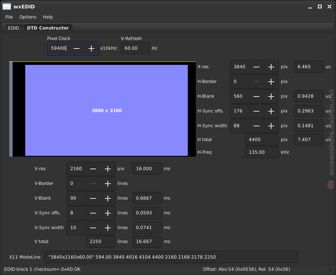Click the X11 ModeLine text field
This screenshot has width=336, height=275.
pos(171,257)
